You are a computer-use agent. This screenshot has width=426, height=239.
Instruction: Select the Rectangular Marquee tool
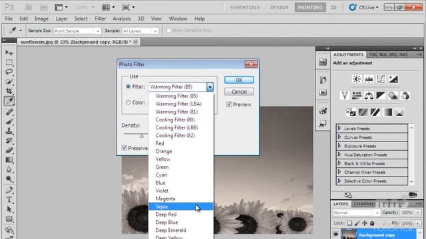pyautogui.click(x=9, y=62)
